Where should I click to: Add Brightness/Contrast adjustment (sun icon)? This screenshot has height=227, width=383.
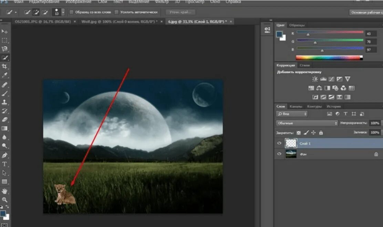click(x=315, y=79)
